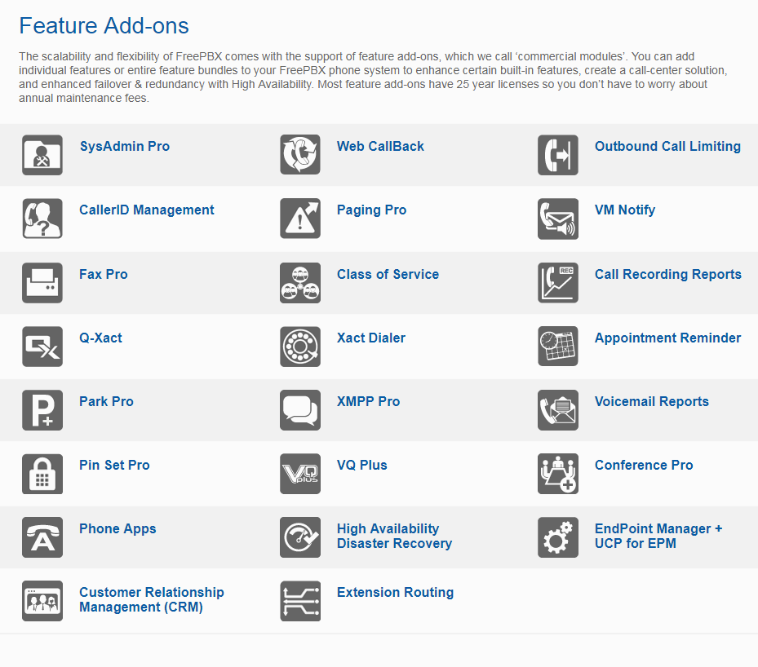758x667 pixels.
Task: Open the VM Notify link
Action: [x=625, y=210]
